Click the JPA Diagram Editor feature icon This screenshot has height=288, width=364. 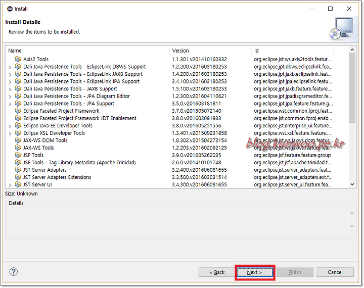tap(18, 96)
